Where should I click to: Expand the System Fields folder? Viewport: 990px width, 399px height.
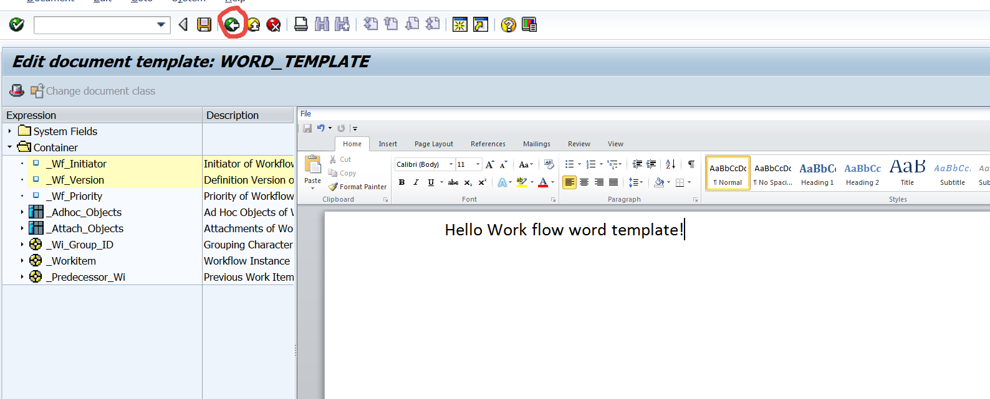[x=9, y=131]
